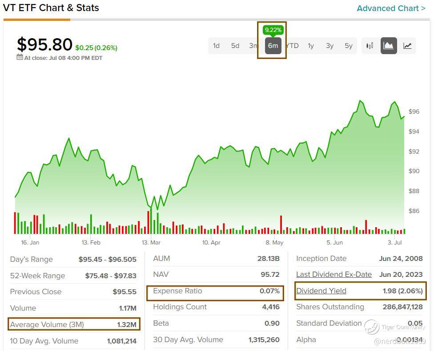The height and width of the screenshot is (351, 434).
Task: Click the 10. Apr date axis label
Action: point(211,242)
